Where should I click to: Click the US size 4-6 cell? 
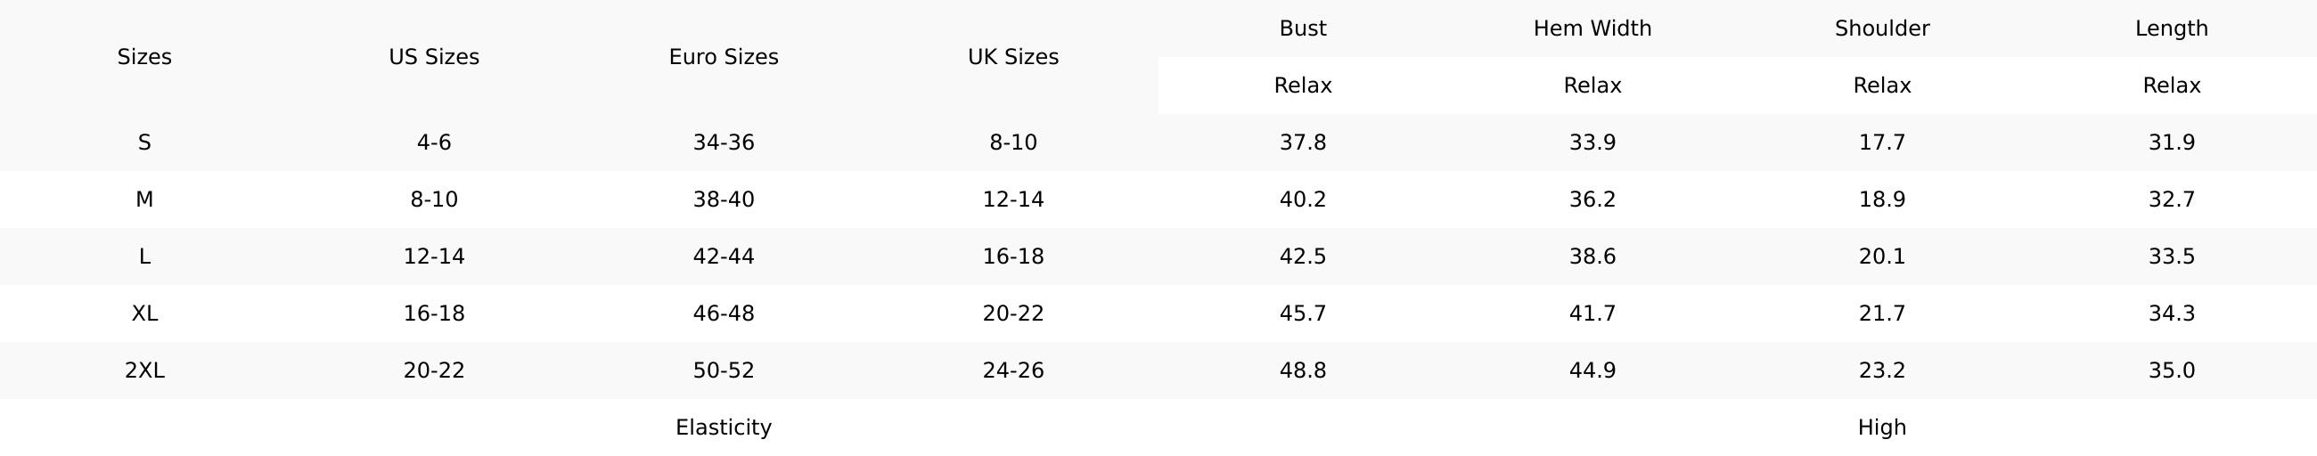[433, 142]
